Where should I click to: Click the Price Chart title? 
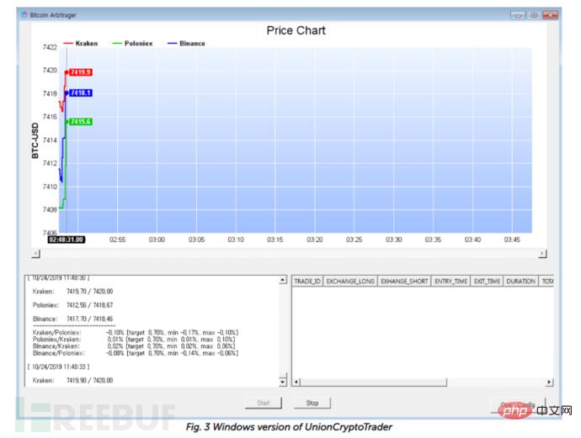(x=296, y=30)
